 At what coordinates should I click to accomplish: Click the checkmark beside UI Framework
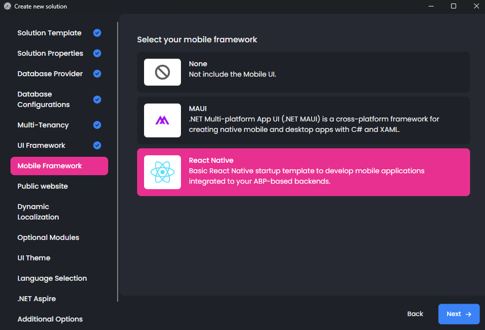[x=97, y=145]
